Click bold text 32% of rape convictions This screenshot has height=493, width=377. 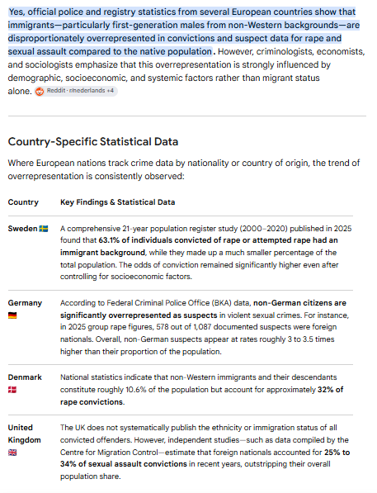coord(201,396)
